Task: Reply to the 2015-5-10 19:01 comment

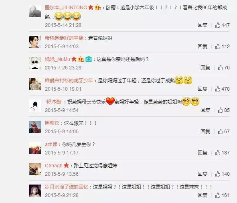Action: point(203,89)
